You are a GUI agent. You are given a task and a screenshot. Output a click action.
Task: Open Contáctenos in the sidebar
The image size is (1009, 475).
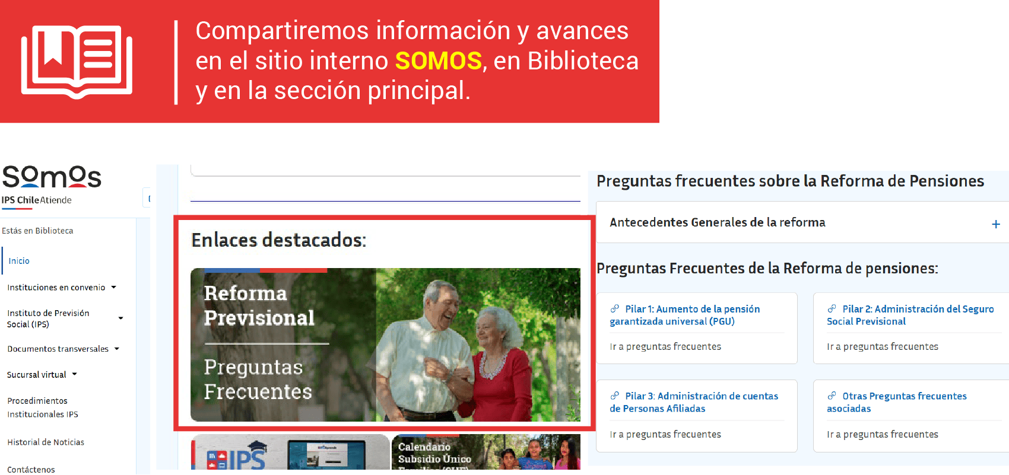pos(31,469)
